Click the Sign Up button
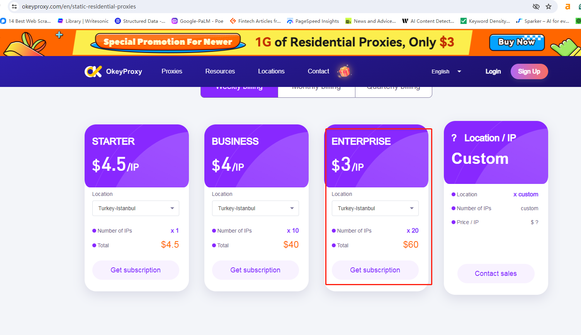Screen dimensions: 581x335 [x=529, y=71]
